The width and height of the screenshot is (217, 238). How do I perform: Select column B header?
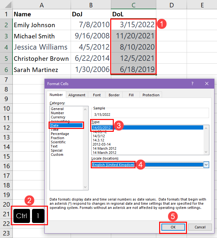pos(91,5)
